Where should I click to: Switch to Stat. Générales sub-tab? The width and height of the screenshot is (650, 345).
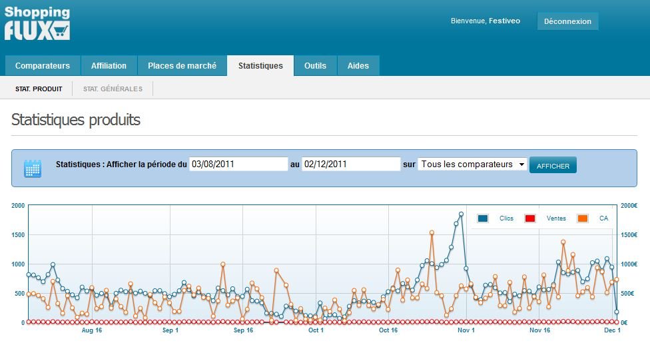113,89
